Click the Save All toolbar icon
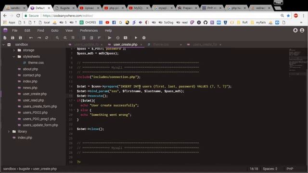Image resolution: width=308 pixels, height=173 pixels. pos(20,37)
